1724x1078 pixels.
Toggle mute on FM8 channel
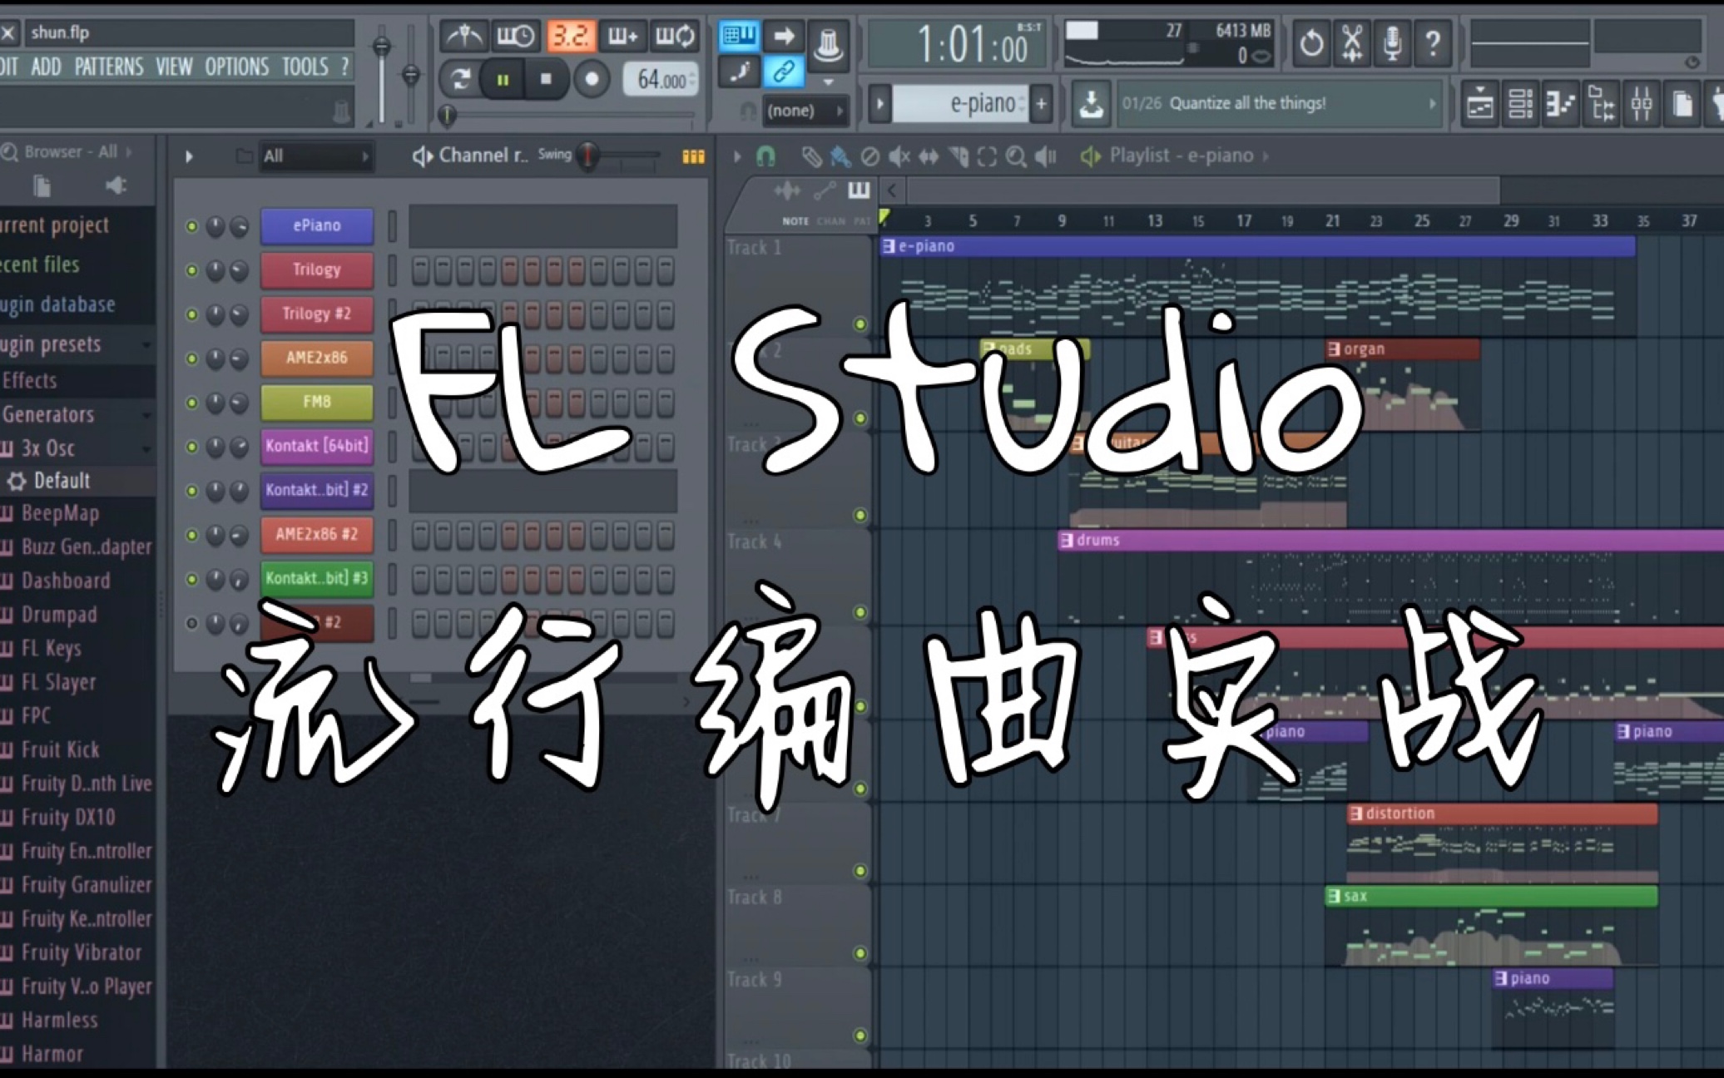coord(191,403)
